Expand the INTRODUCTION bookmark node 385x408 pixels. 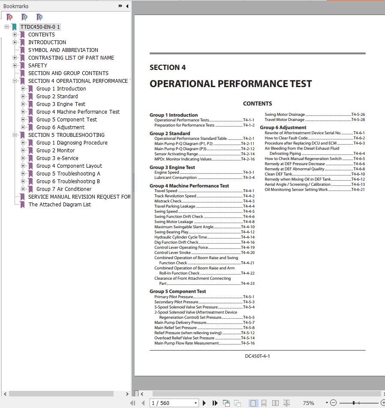coord(15,42)
